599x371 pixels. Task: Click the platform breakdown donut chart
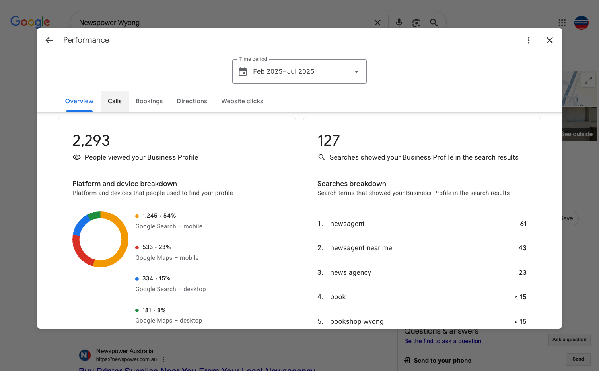tap(100, 239)
